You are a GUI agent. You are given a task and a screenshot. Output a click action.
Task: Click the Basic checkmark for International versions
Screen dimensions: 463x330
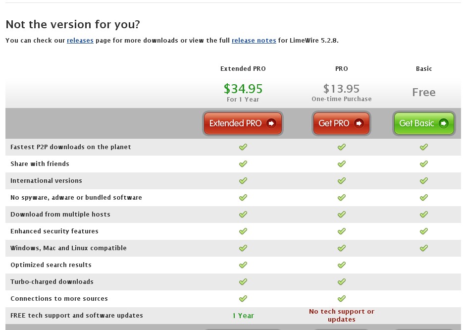[424, 180]
